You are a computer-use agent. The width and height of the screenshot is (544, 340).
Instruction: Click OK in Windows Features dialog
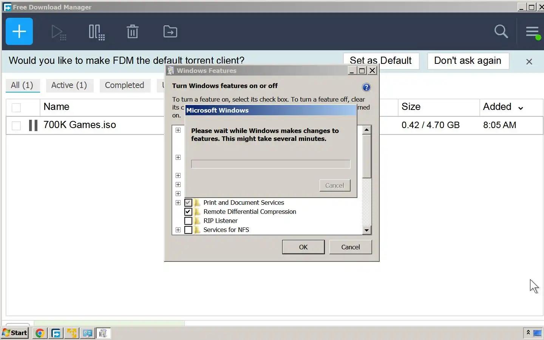click(303, 247)
